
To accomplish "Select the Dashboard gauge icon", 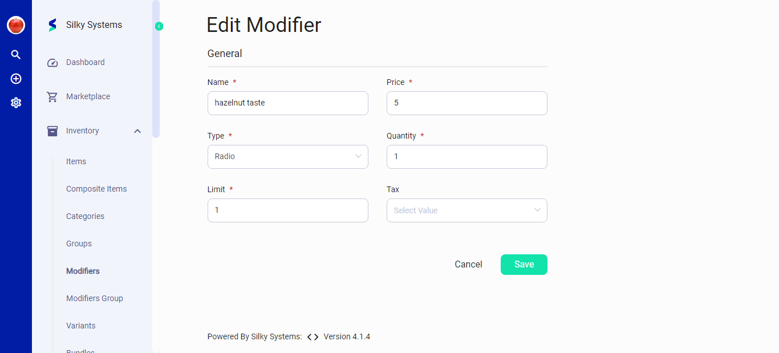I will coord(52,62).
